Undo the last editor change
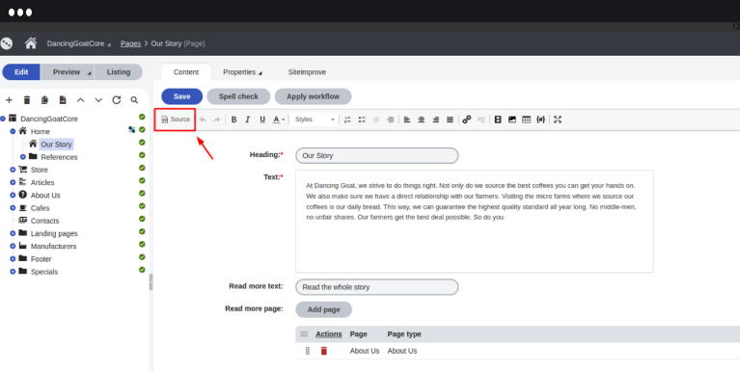This screenshot has height=372, width=740. tap(203, 120)
